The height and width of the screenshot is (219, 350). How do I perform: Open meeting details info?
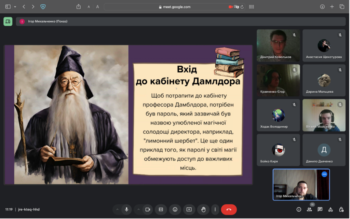pos(299,209)
